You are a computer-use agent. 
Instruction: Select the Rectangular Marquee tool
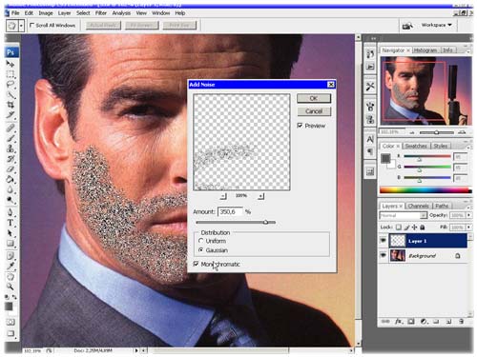pos(10,74)
